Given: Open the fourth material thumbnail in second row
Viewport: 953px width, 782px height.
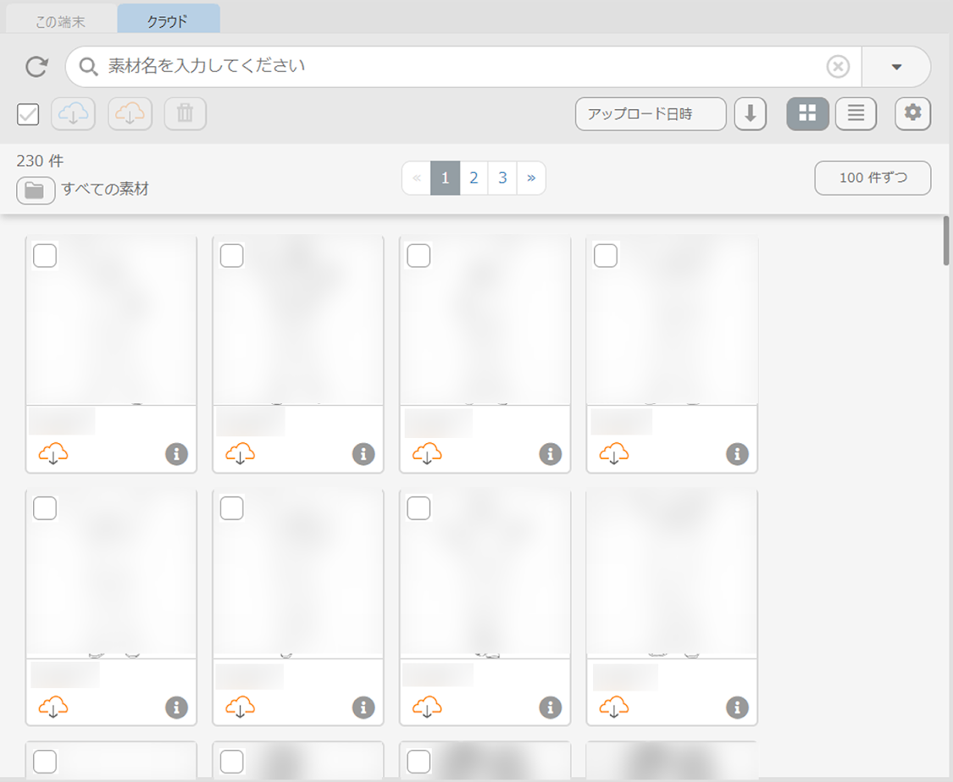Looking at the screenshot, I should (672, 573).
